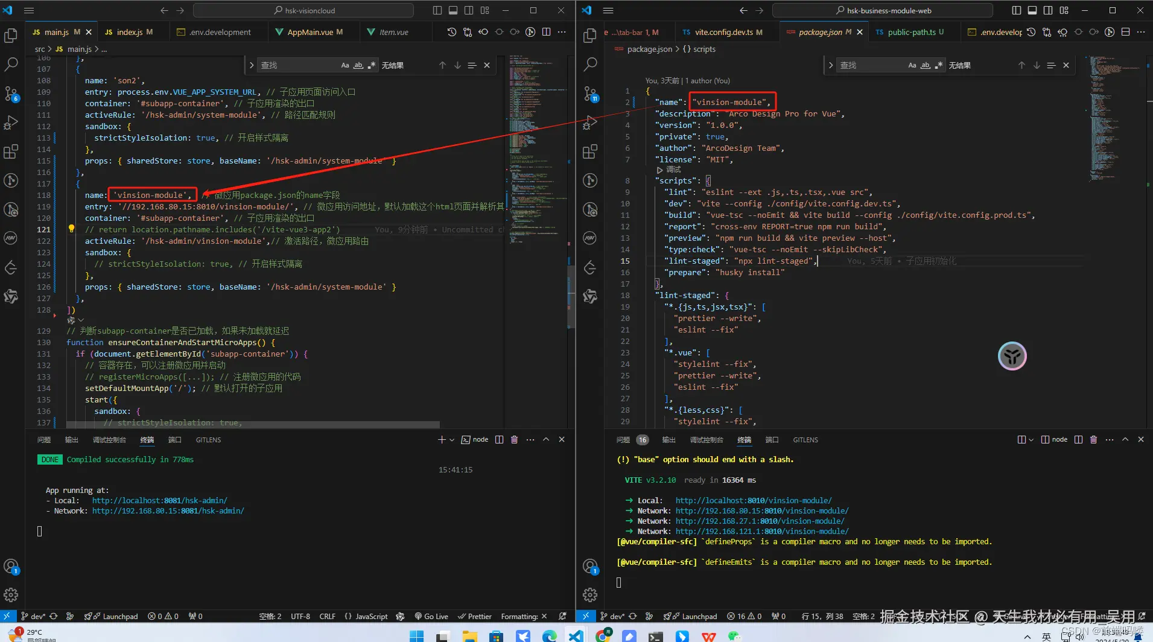Split editor right in left window toolbar

(x=546, y=32)
